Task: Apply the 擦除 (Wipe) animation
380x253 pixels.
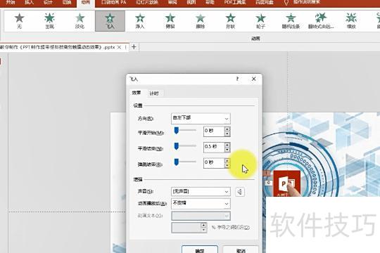Action: 200,21
